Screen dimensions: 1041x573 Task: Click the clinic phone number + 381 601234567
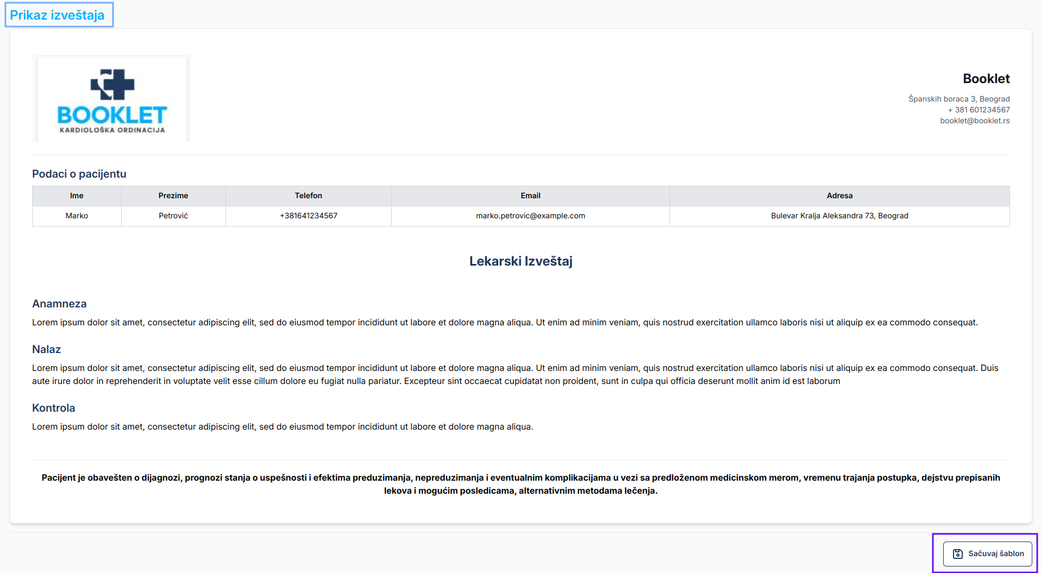click(979, 110)
